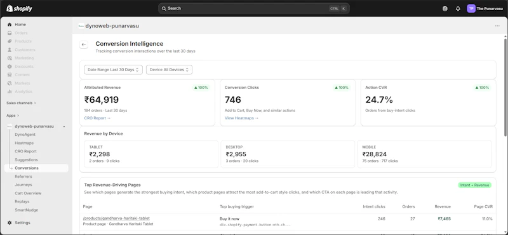Open the store activity icon beside the bell
Viewport: 508px width, 235px height.
click(x=445, y=9)
